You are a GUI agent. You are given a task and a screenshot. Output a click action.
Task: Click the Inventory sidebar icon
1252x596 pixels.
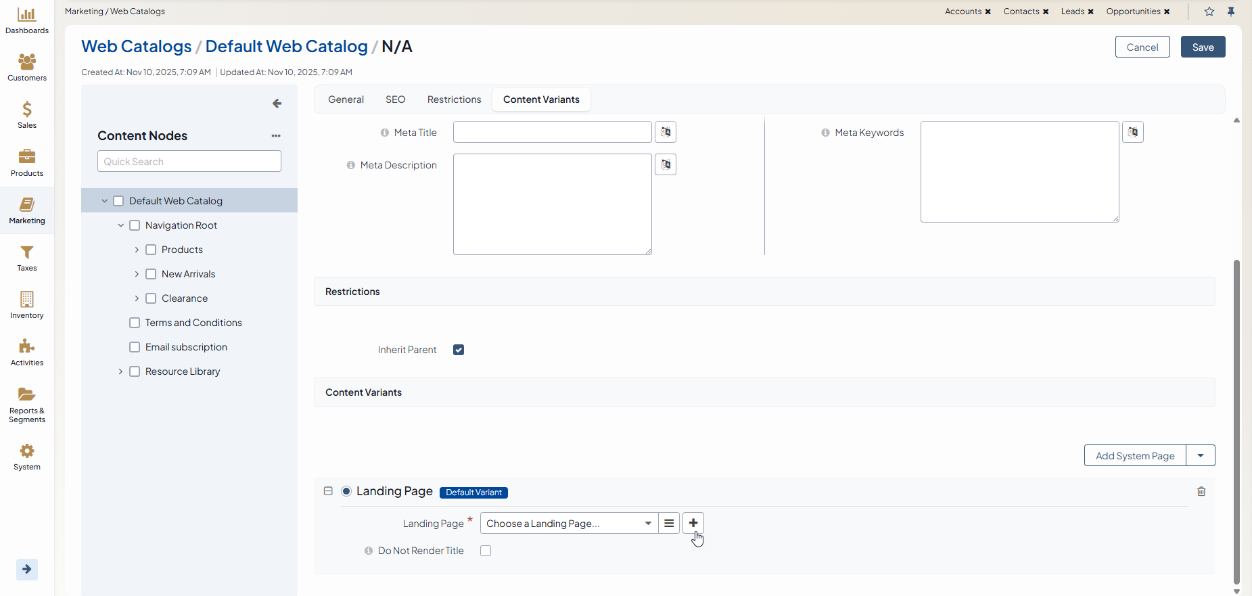pos(27,305)
